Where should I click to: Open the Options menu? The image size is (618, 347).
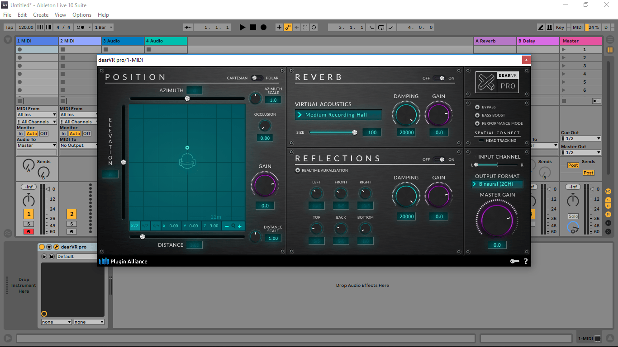82,15
